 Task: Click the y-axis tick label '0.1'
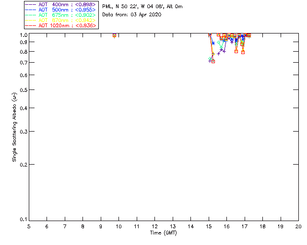coord(24,220)
